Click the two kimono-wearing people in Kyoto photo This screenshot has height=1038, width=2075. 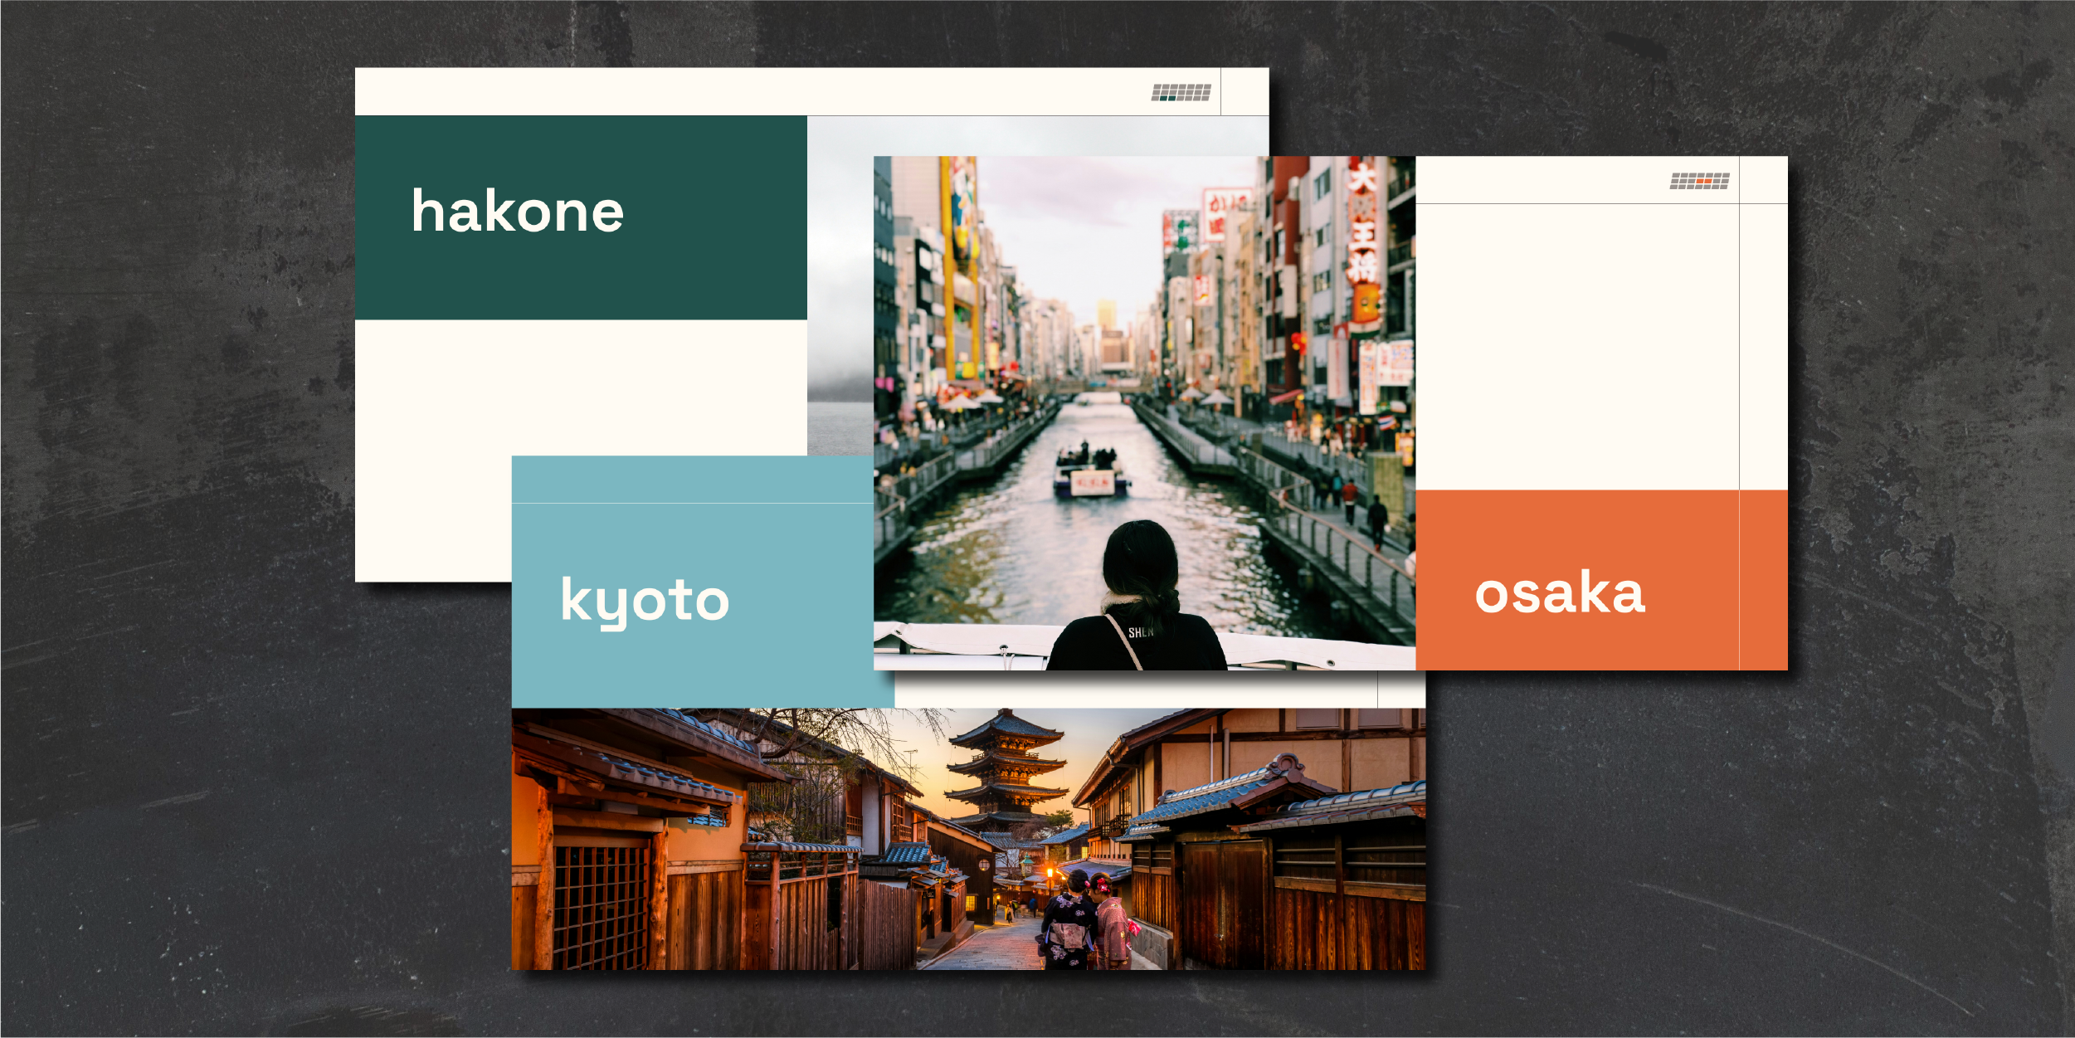click(1085, 921)
